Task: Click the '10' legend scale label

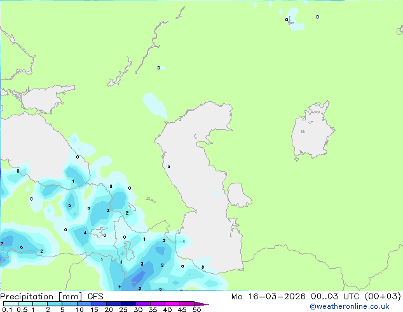Action: [x=79, y=309]
